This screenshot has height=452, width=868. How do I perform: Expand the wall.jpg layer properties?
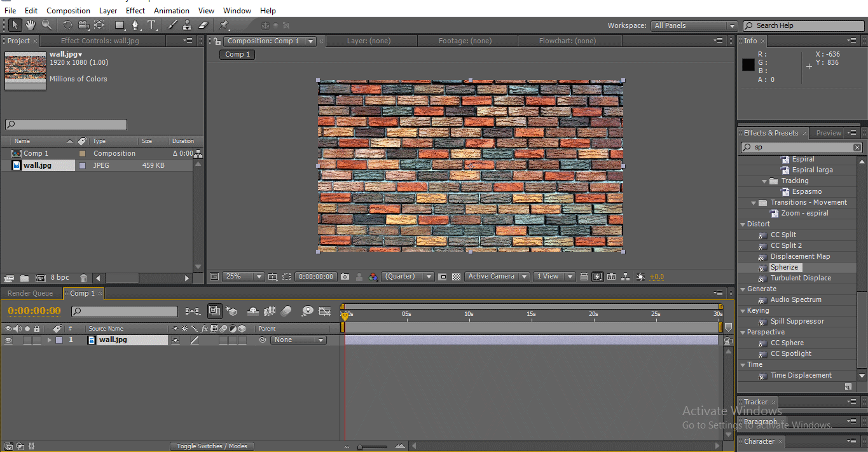point(50,340)
